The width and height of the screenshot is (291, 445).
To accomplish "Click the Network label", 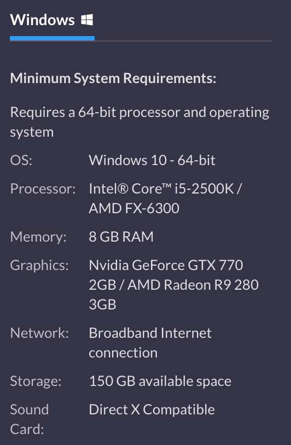I will (x=39, y=333).
